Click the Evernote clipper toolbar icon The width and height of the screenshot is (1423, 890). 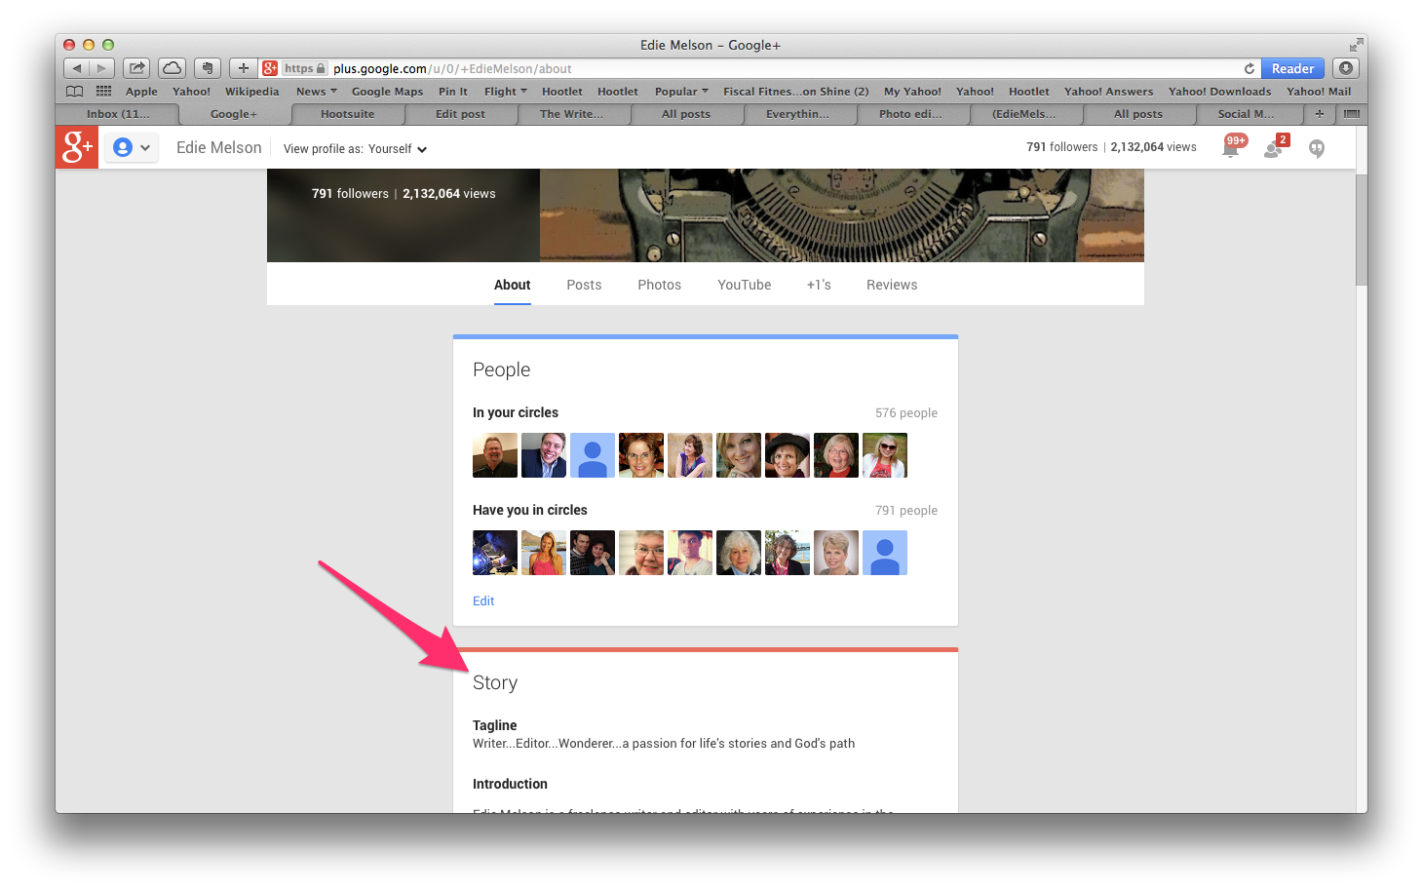point(207,68)
